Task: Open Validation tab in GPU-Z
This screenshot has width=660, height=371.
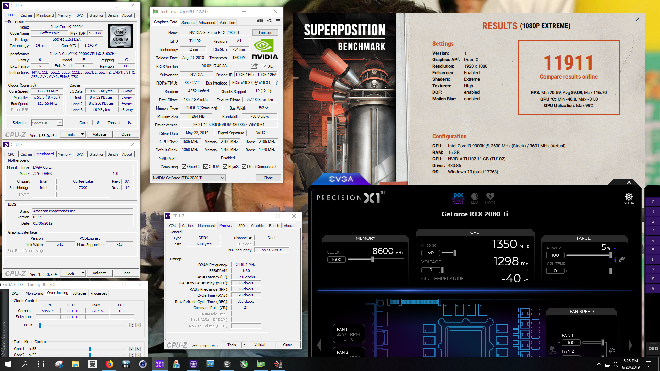Action: [227, 23]
